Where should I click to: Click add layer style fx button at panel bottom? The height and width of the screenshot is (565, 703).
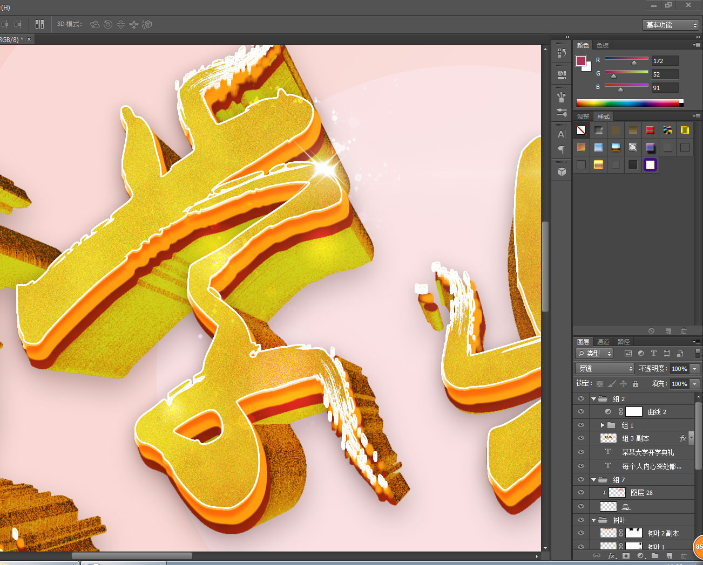click(x=612, y=556)
